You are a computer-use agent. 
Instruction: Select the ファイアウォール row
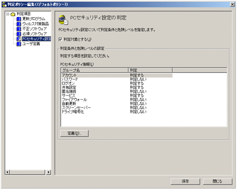pos(117,100)
